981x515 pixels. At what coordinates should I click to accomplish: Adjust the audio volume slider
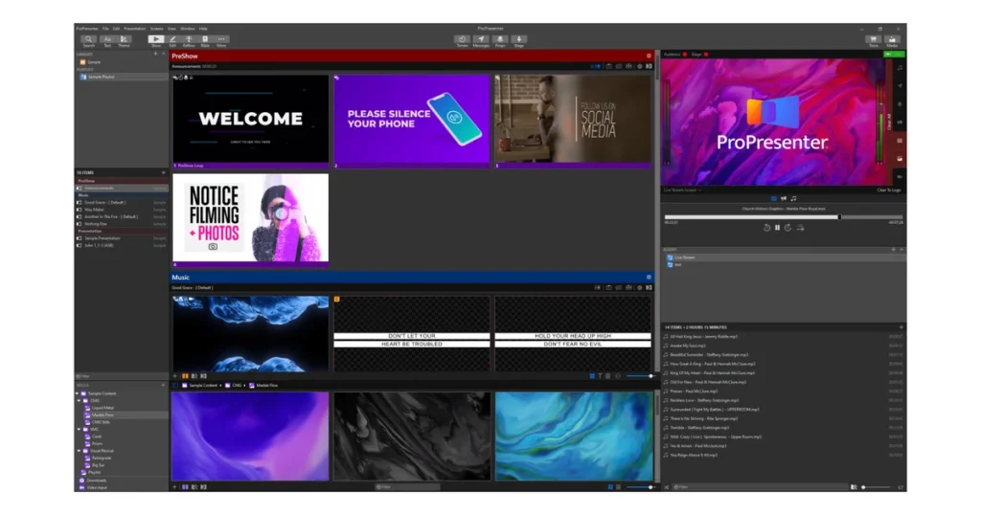pyautogui.click(x=876, y=487)
